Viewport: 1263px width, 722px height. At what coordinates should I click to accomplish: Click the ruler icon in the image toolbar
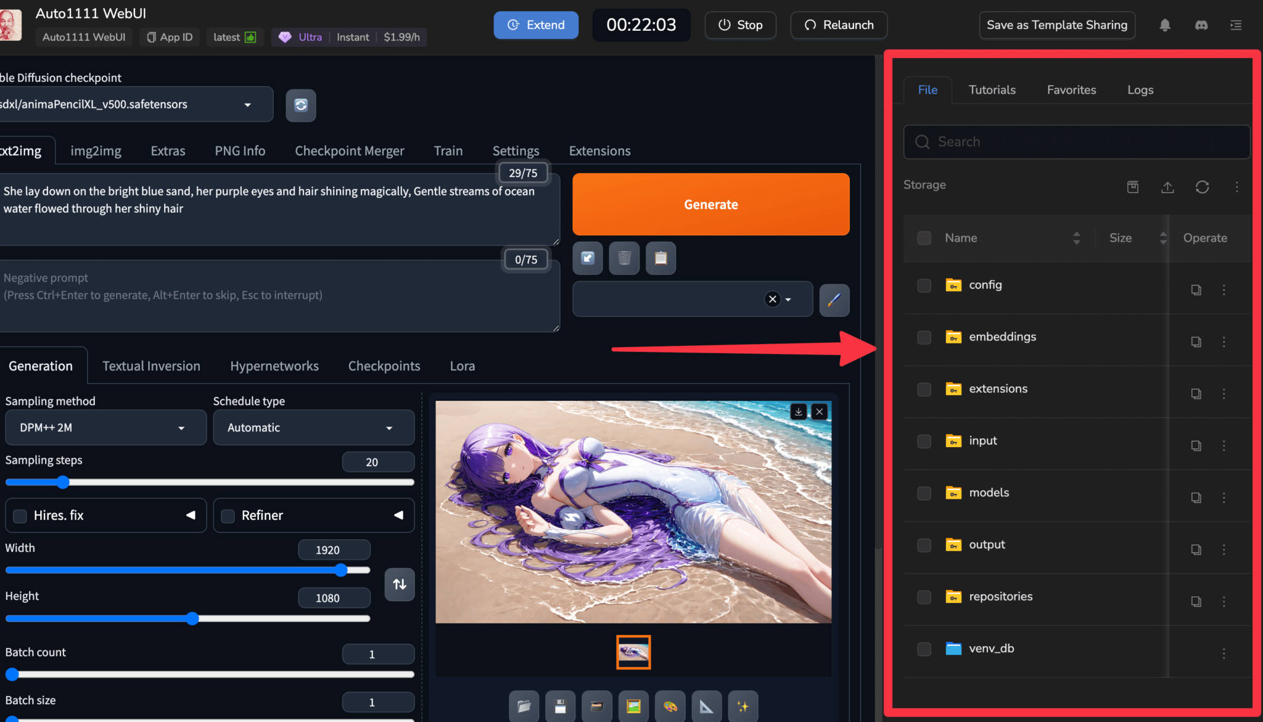click(707, 706)
